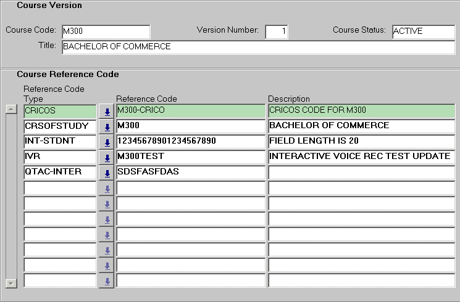
Task: Select the M300-CRICO reference code field
Action: pyautogui.click(x=190, y=111)
